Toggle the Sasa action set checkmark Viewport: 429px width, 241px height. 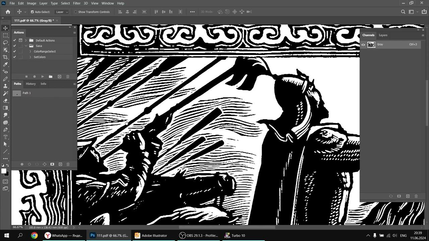pyautogui.click(x=14, y=46)
